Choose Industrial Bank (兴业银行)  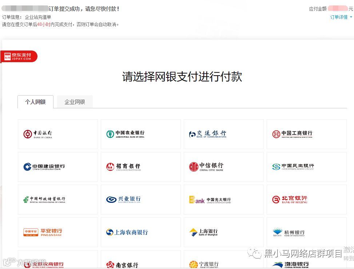(x=141, y=200)
